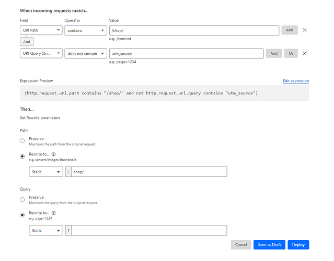Click the /shop/ value input field
The image size is (334, 261).
194,30
